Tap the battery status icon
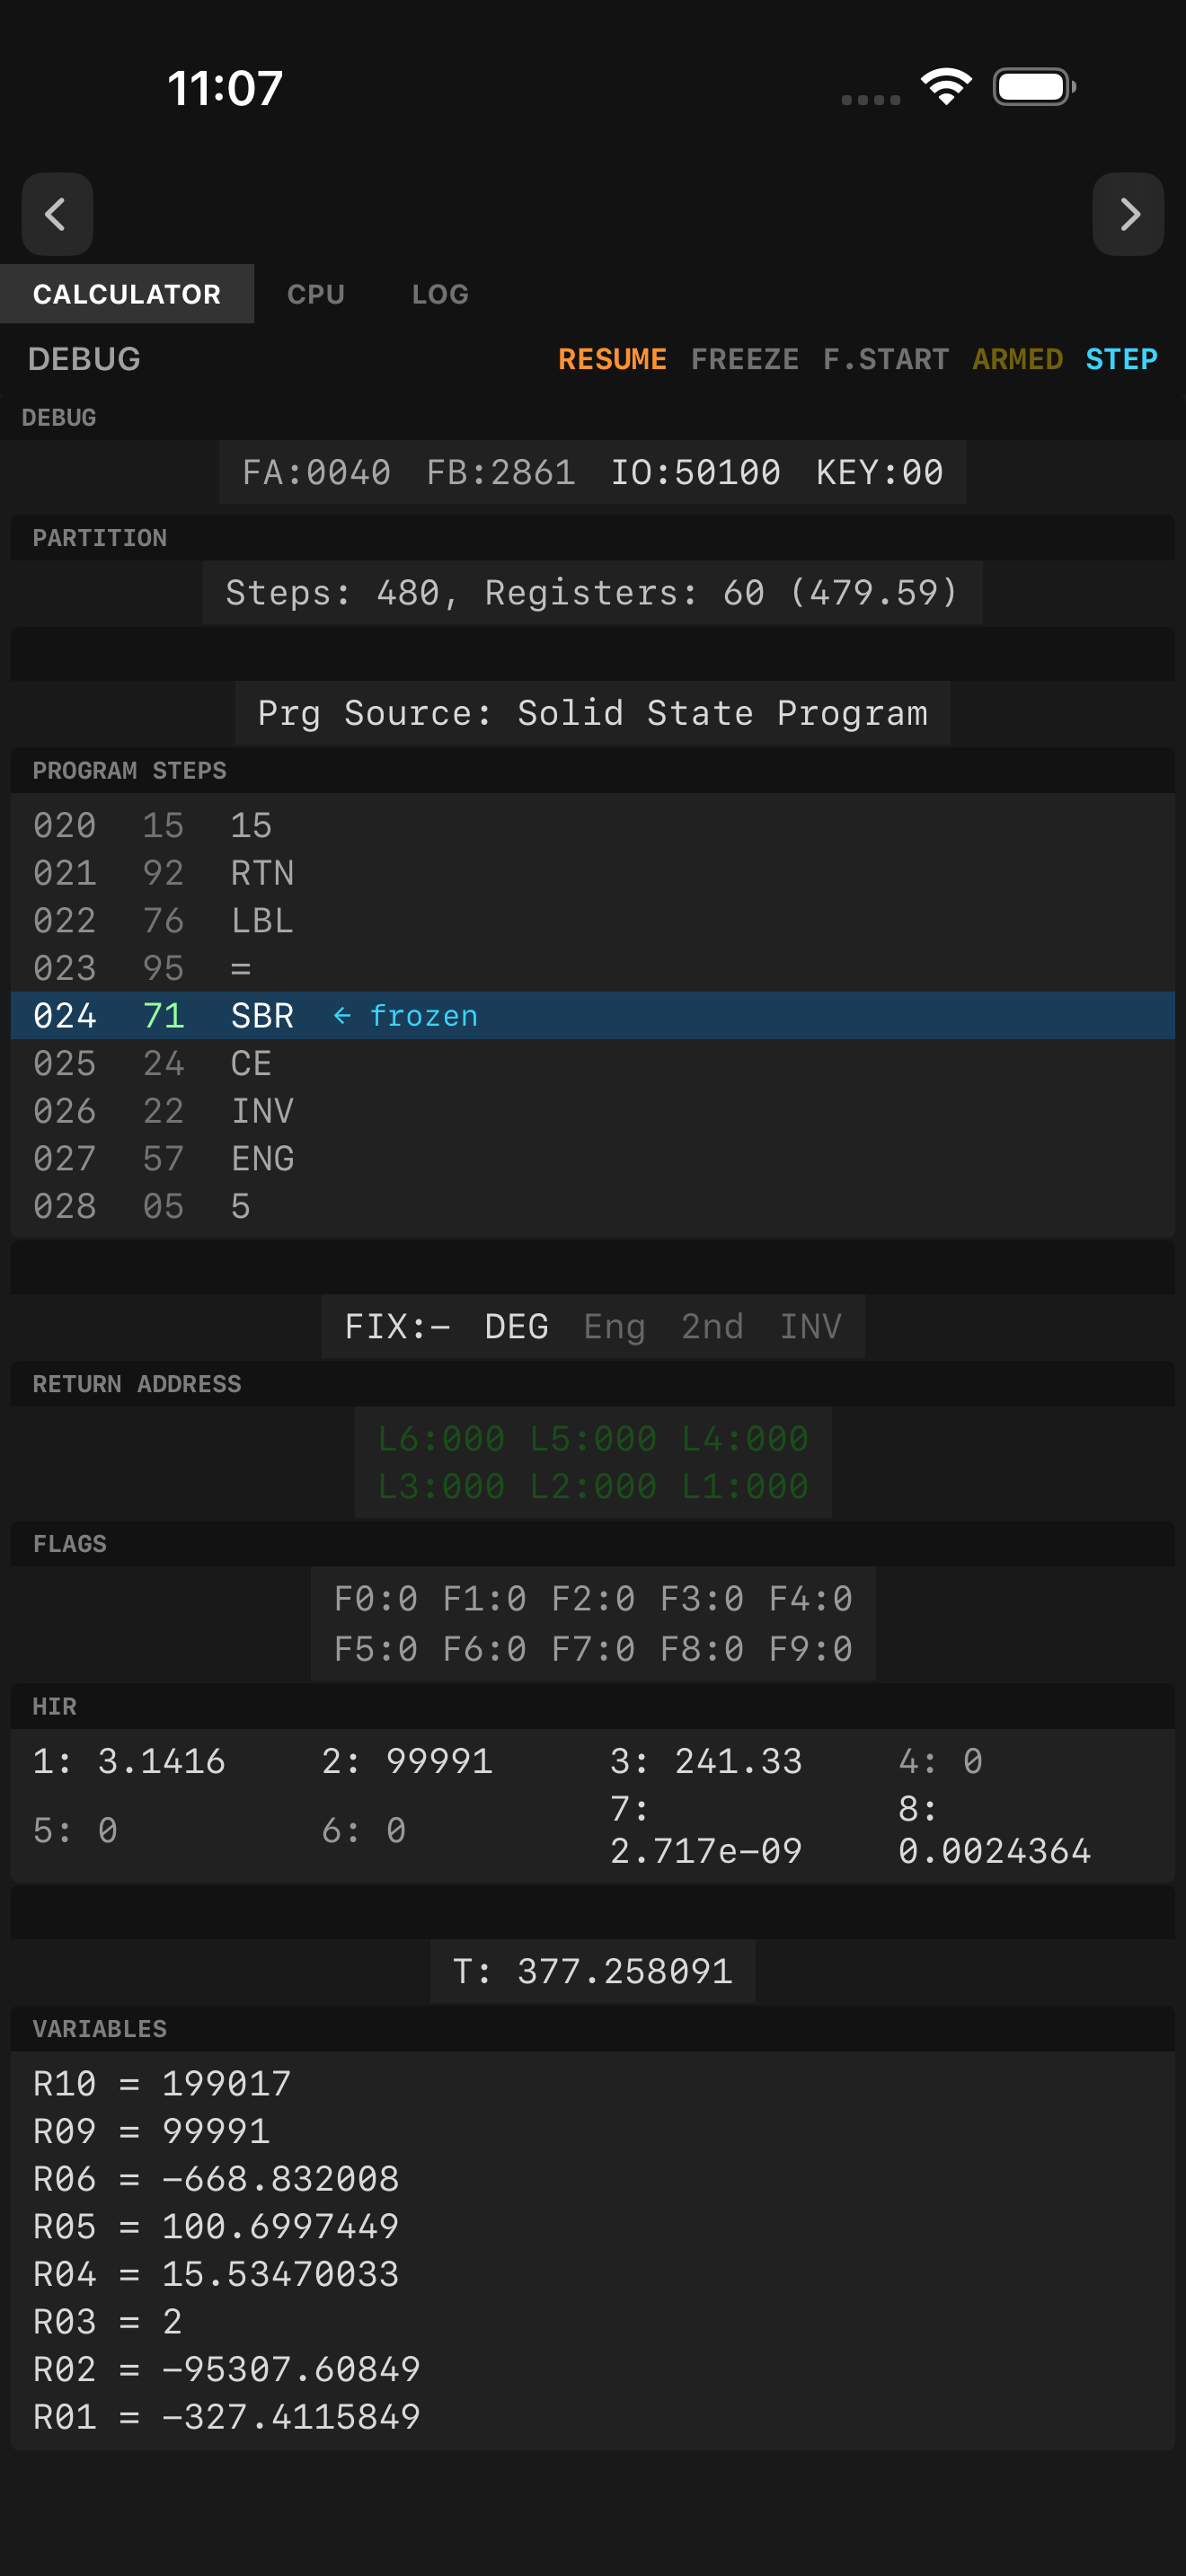The height and width of the screenshot is (2576, 1186). point(1034,87)
